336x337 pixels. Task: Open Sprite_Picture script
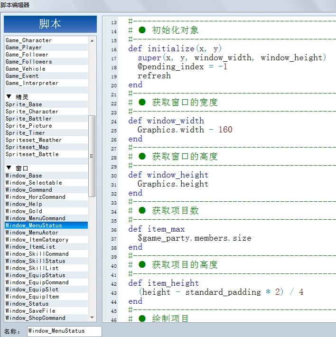(46, 125)
